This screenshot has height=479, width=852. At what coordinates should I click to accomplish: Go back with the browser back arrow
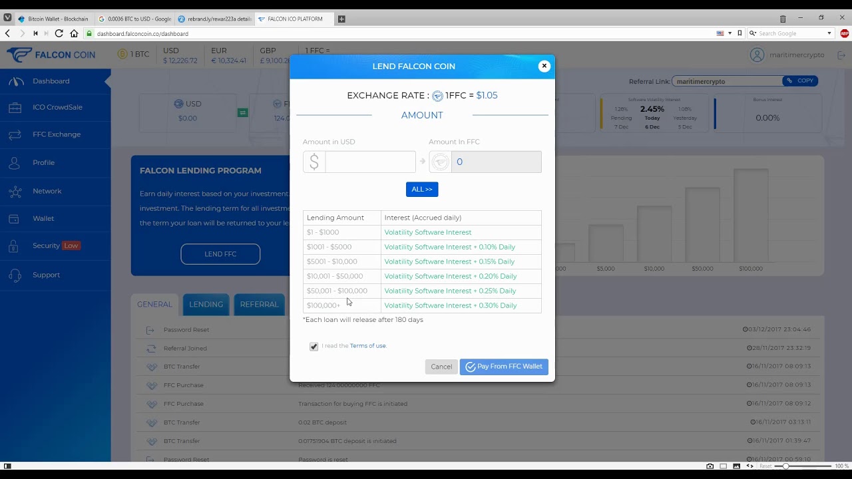(7, 33)
